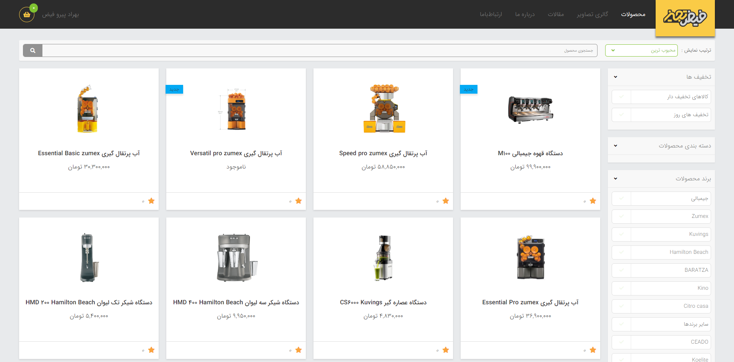Click the yellow site logo

(x=685, y=18)
